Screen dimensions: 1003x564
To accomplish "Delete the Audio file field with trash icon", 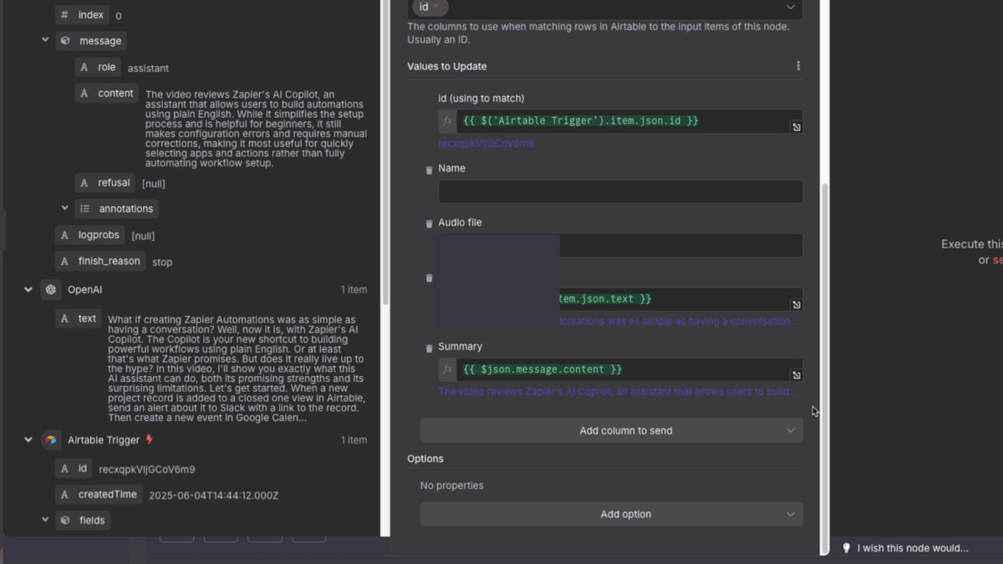I will 430,224.
